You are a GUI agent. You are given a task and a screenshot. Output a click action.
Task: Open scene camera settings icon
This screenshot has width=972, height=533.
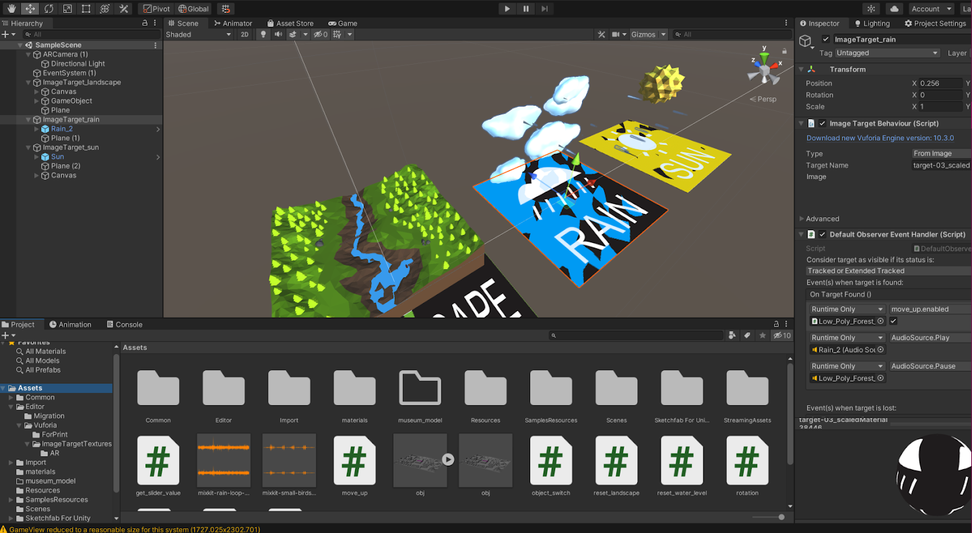[x=616, y=34]
